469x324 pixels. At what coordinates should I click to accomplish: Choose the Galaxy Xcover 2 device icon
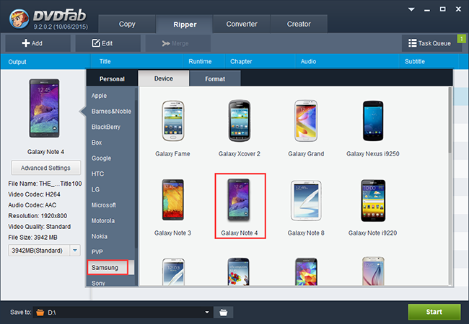[x=240, y=121]
